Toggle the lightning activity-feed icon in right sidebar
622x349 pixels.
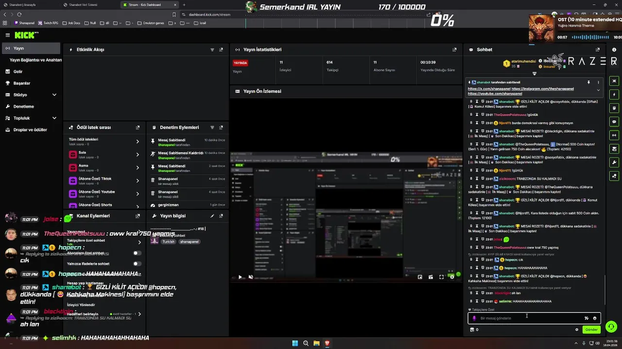[x=614, y=95]
